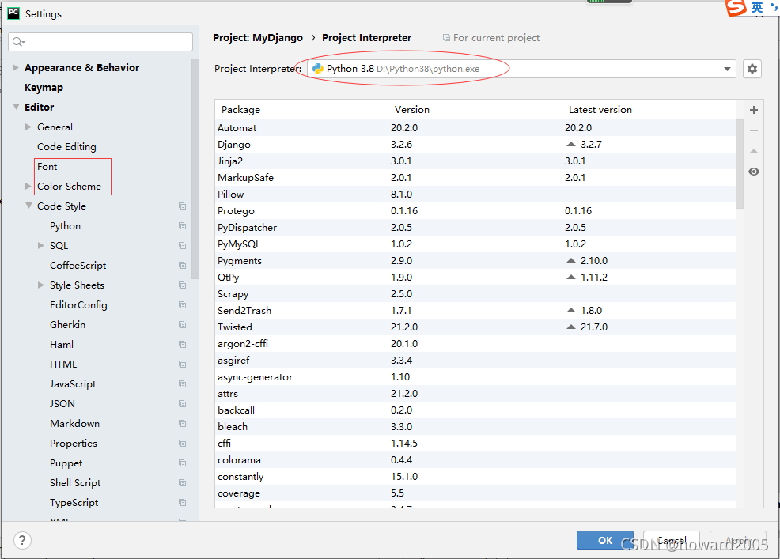780x559 pixels.
Task: Sort by Package column header
Action: click(x=301, y=109)
